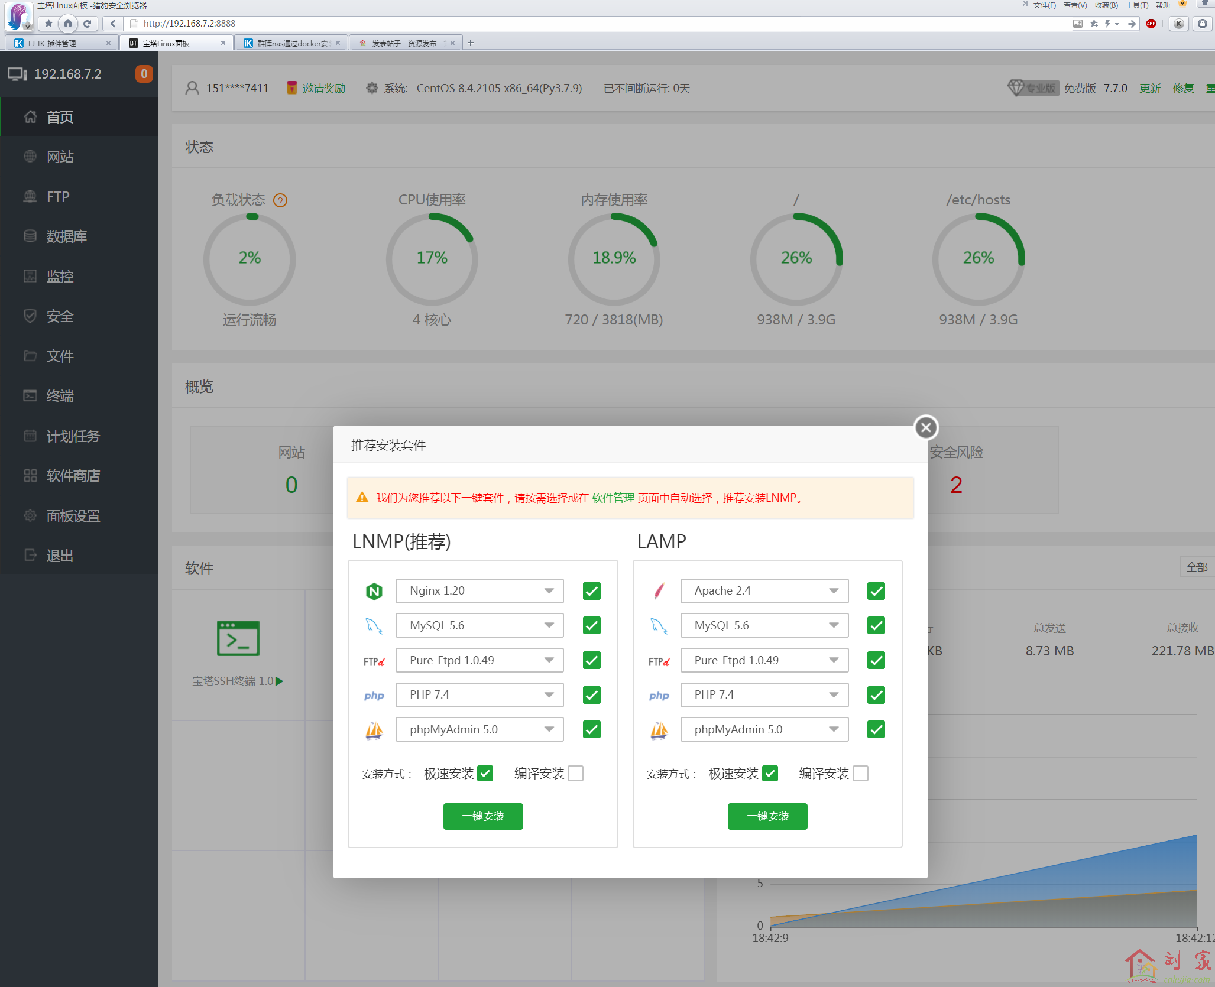This screenshot has height=987, width=1215.
Task: Click the message count badge in sidebar
Action: pos(144,74)
